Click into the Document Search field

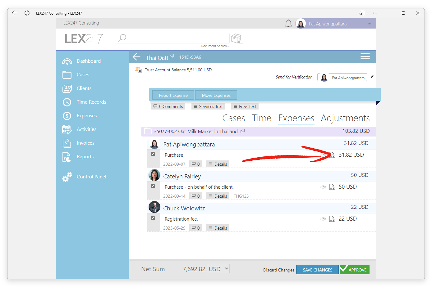pos(172,38)
